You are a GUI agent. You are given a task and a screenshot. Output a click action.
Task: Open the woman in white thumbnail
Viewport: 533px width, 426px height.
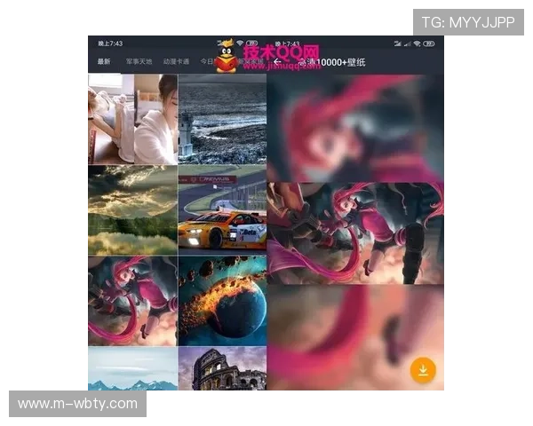tap(131, 118)
